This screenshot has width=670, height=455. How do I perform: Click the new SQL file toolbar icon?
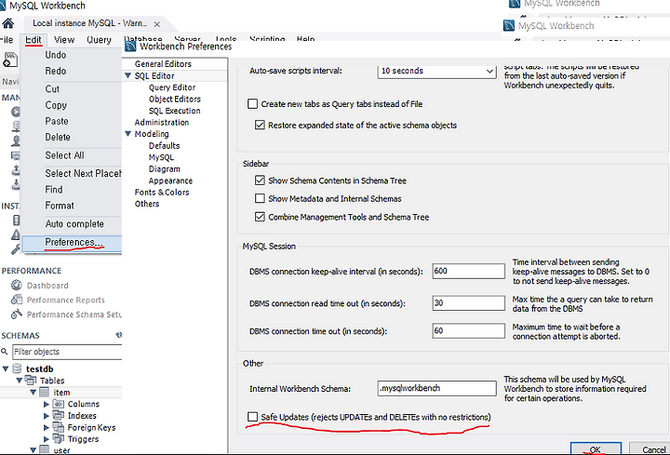pos(10,60)
